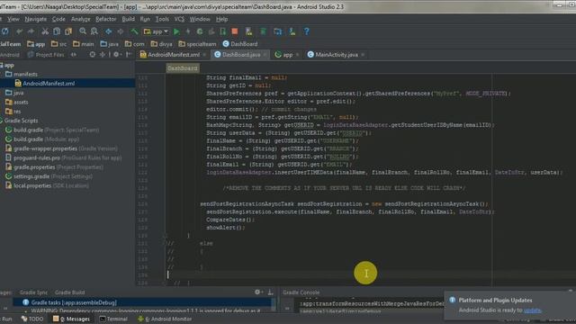Click the Find magnifier icon
Screen dimensions: 576x324
tap(83, 31)
